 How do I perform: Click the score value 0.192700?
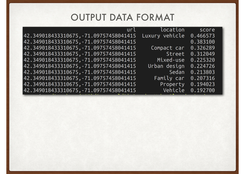(203, 91)
